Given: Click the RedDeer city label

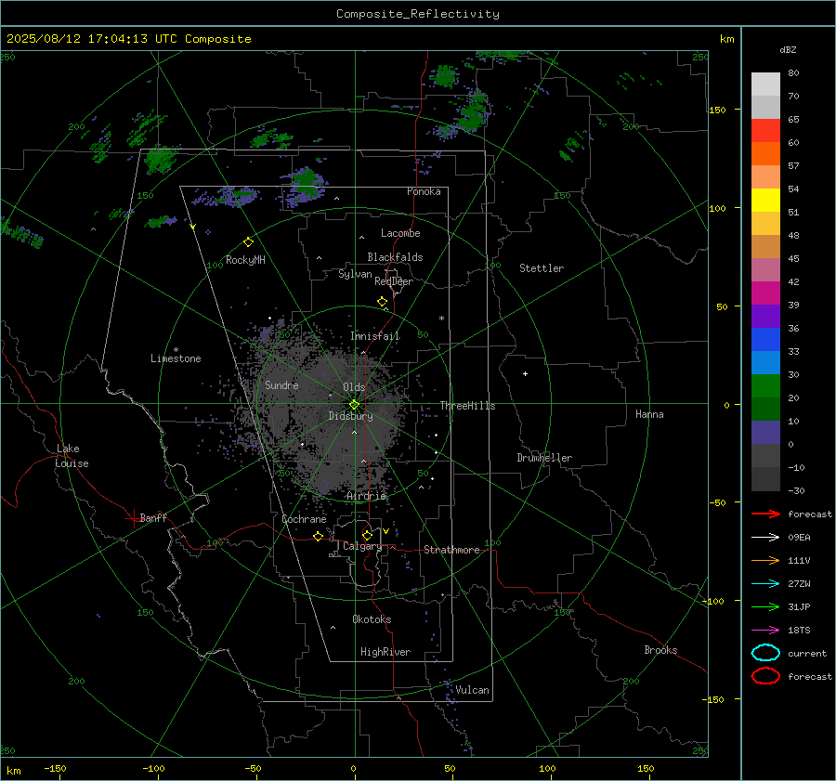Looking at the screenshot, I should 394,281.
